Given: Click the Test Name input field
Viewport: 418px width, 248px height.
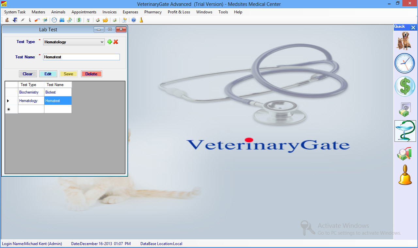Looking at the screenshot, I should pyautogui.click(x=81, y=57).
